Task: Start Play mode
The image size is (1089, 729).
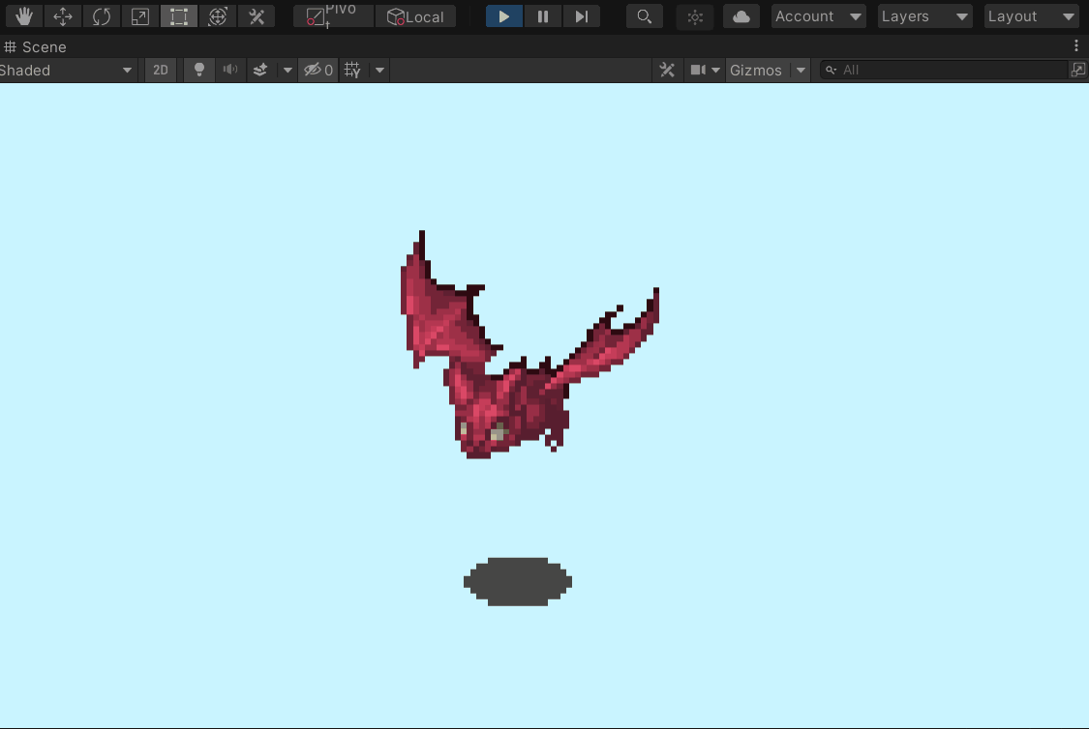Action: 504,16
